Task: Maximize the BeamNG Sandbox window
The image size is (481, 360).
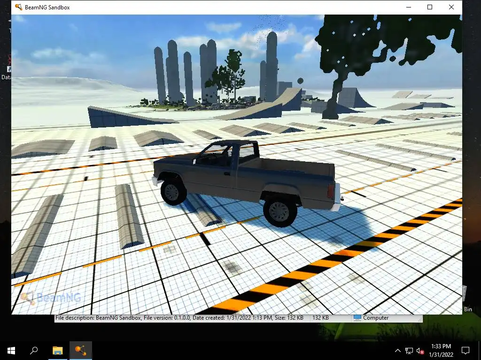Action: (x=430, y=7)
